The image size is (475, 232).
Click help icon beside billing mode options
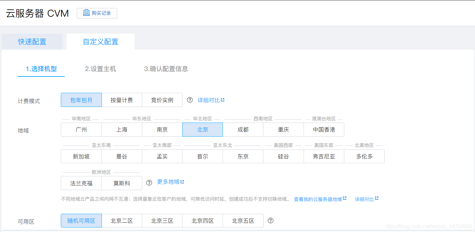(190, 100)
